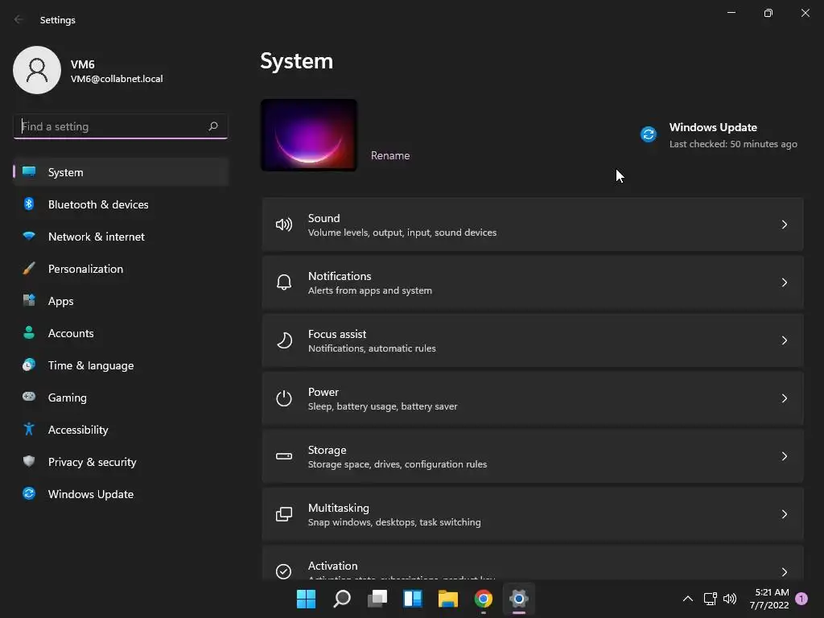
Task: Open Widgets from the taskbar
Action: click(413, 599)
